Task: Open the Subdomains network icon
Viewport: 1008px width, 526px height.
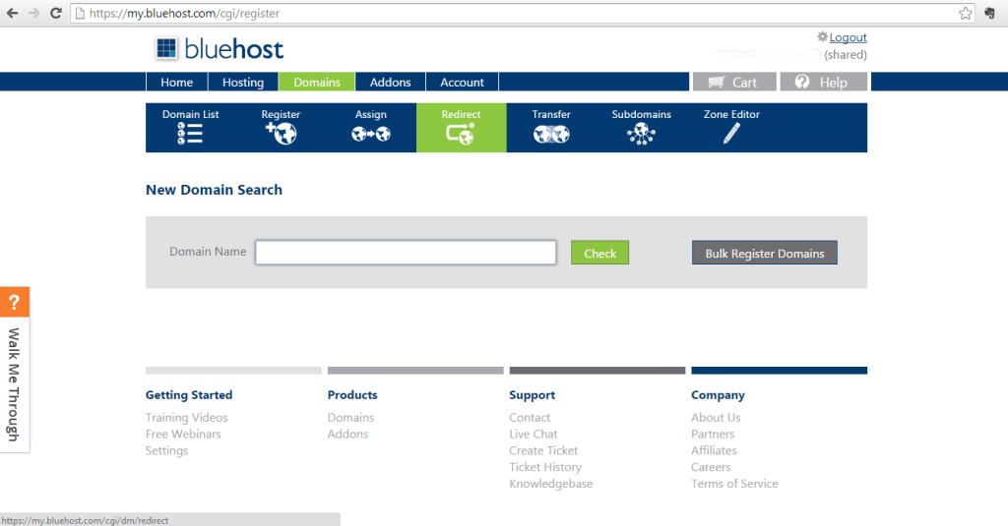Action: tap(641, 134)
